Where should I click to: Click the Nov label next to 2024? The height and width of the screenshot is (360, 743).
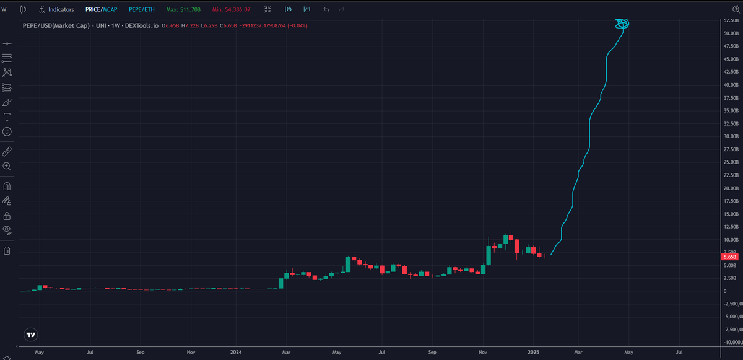click(191, 351)
